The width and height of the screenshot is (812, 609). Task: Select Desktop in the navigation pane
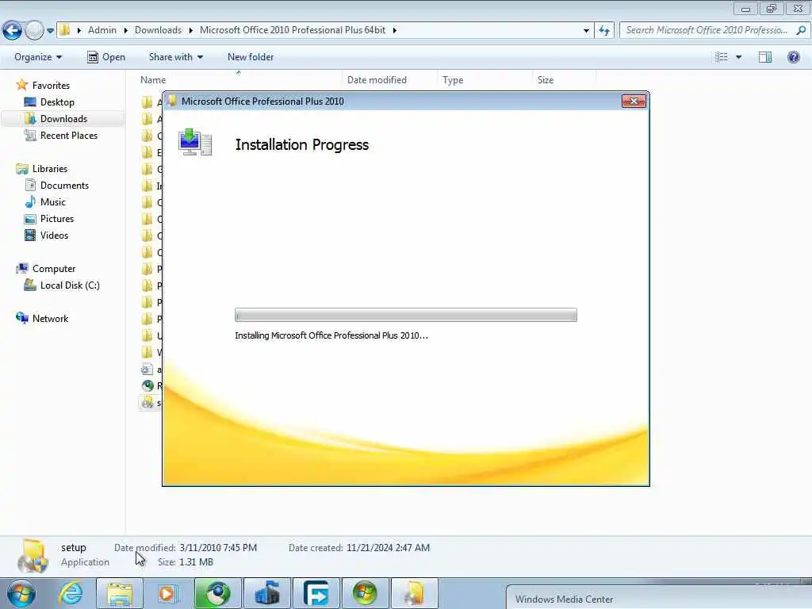[x=57, y=102]
